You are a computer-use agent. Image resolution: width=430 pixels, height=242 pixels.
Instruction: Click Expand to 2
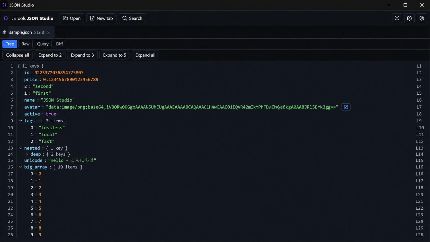pos(50,55)
